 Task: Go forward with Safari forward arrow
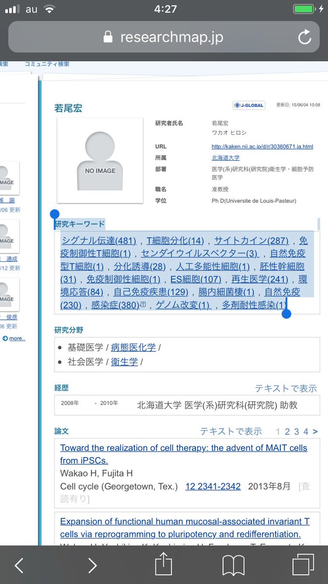92,565
